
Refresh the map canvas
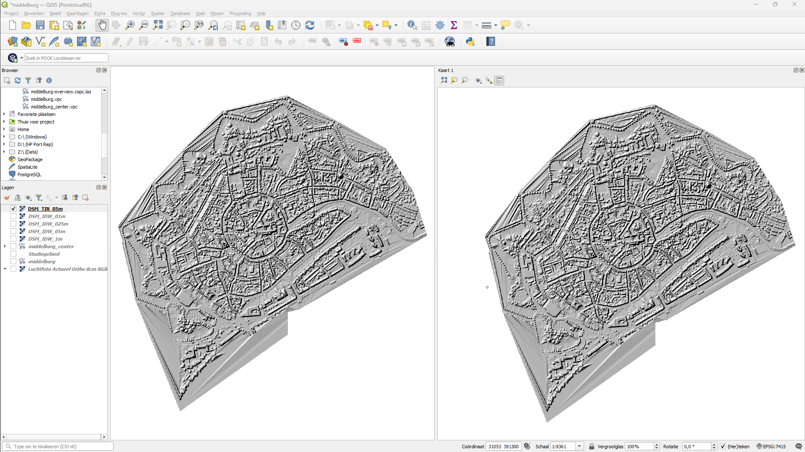[309, 25]
